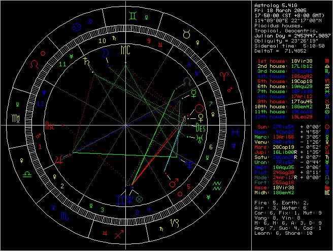
Task: Click the Sagittarius arrow on the outer ring
Action: (118, 234)
